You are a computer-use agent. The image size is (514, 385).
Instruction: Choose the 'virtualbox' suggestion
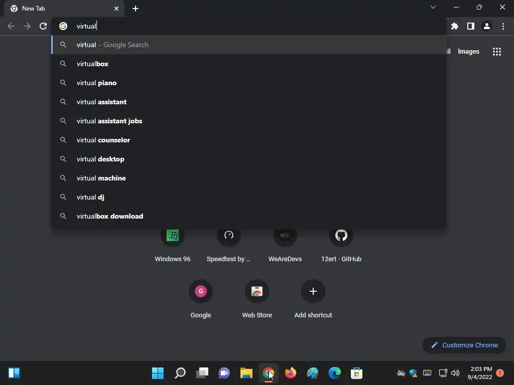[249, 64]
